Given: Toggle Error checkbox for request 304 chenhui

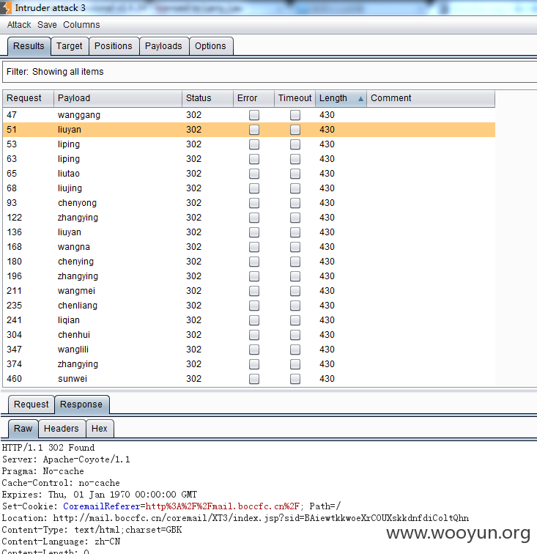Looking at the screenshot, I should [x=254, y=335].
